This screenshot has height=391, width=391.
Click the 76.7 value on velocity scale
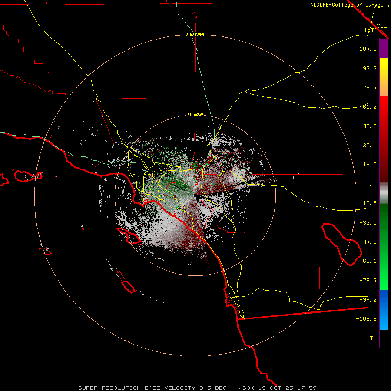pos(370,87)
